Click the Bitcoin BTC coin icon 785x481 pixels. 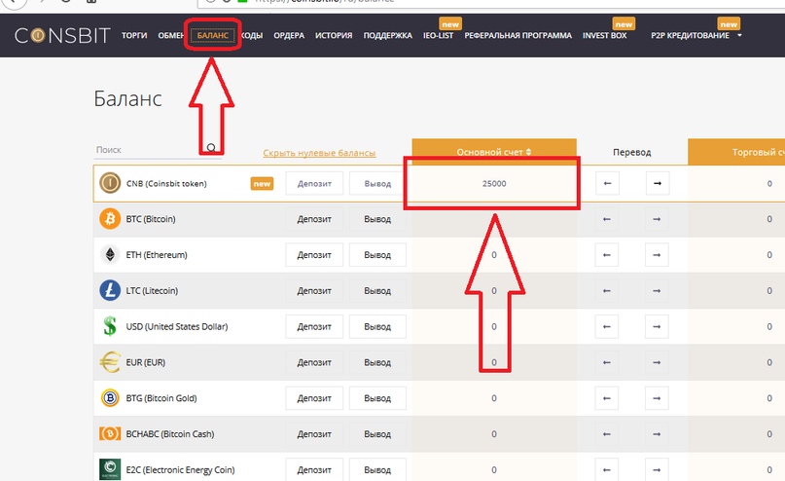110,219
